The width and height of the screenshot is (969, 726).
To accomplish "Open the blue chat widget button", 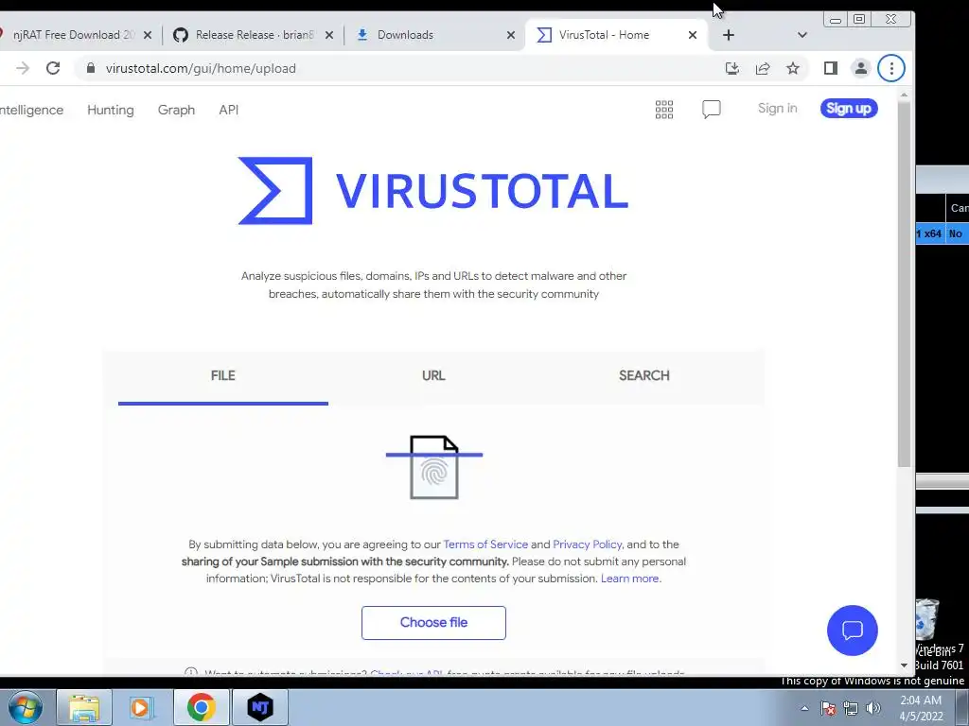I will (853, 631).
